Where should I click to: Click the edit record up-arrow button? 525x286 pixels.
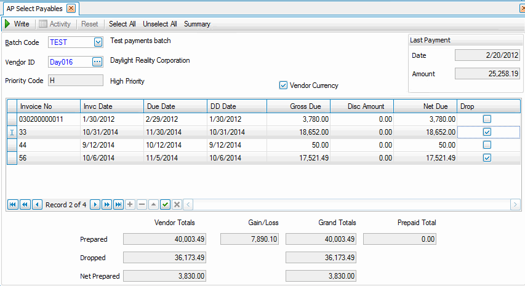(x=154, y=204)
